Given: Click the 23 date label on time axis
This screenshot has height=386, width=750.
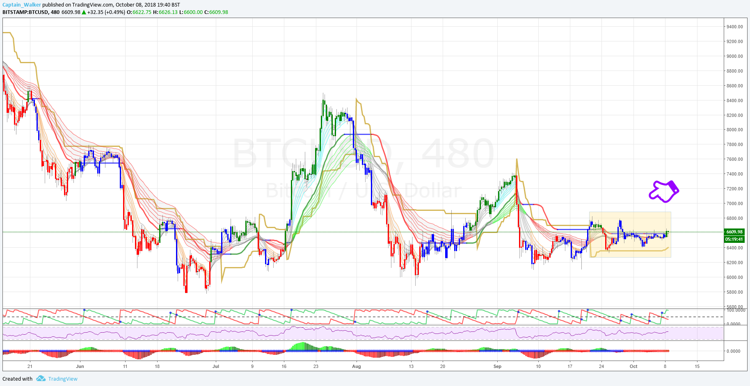Looking at the screenshot, I should point(316,366).
